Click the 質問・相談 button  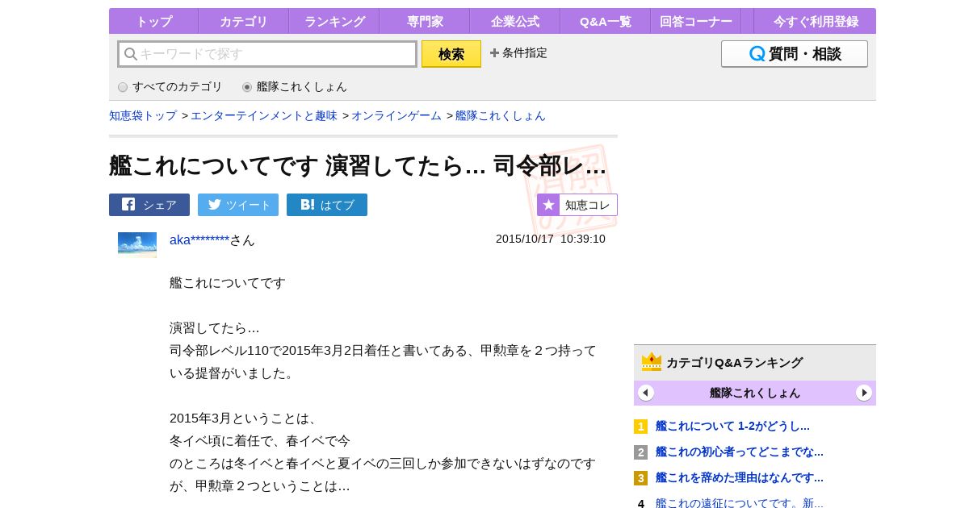coord(795,54)
